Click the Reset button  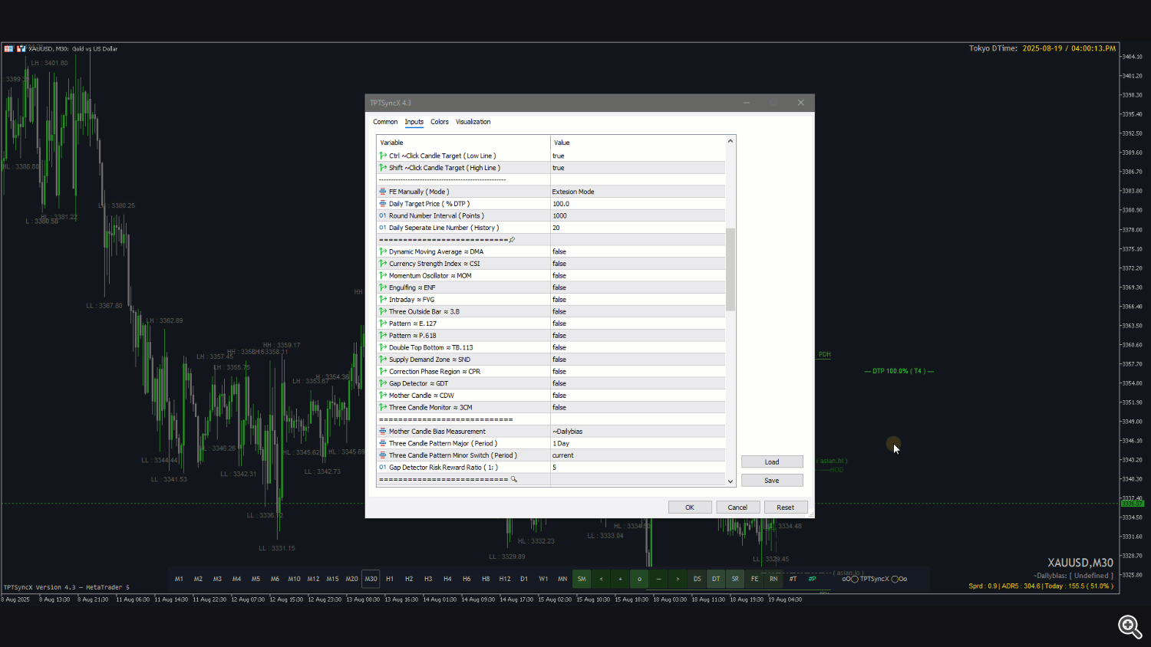(x=785, y=507)
